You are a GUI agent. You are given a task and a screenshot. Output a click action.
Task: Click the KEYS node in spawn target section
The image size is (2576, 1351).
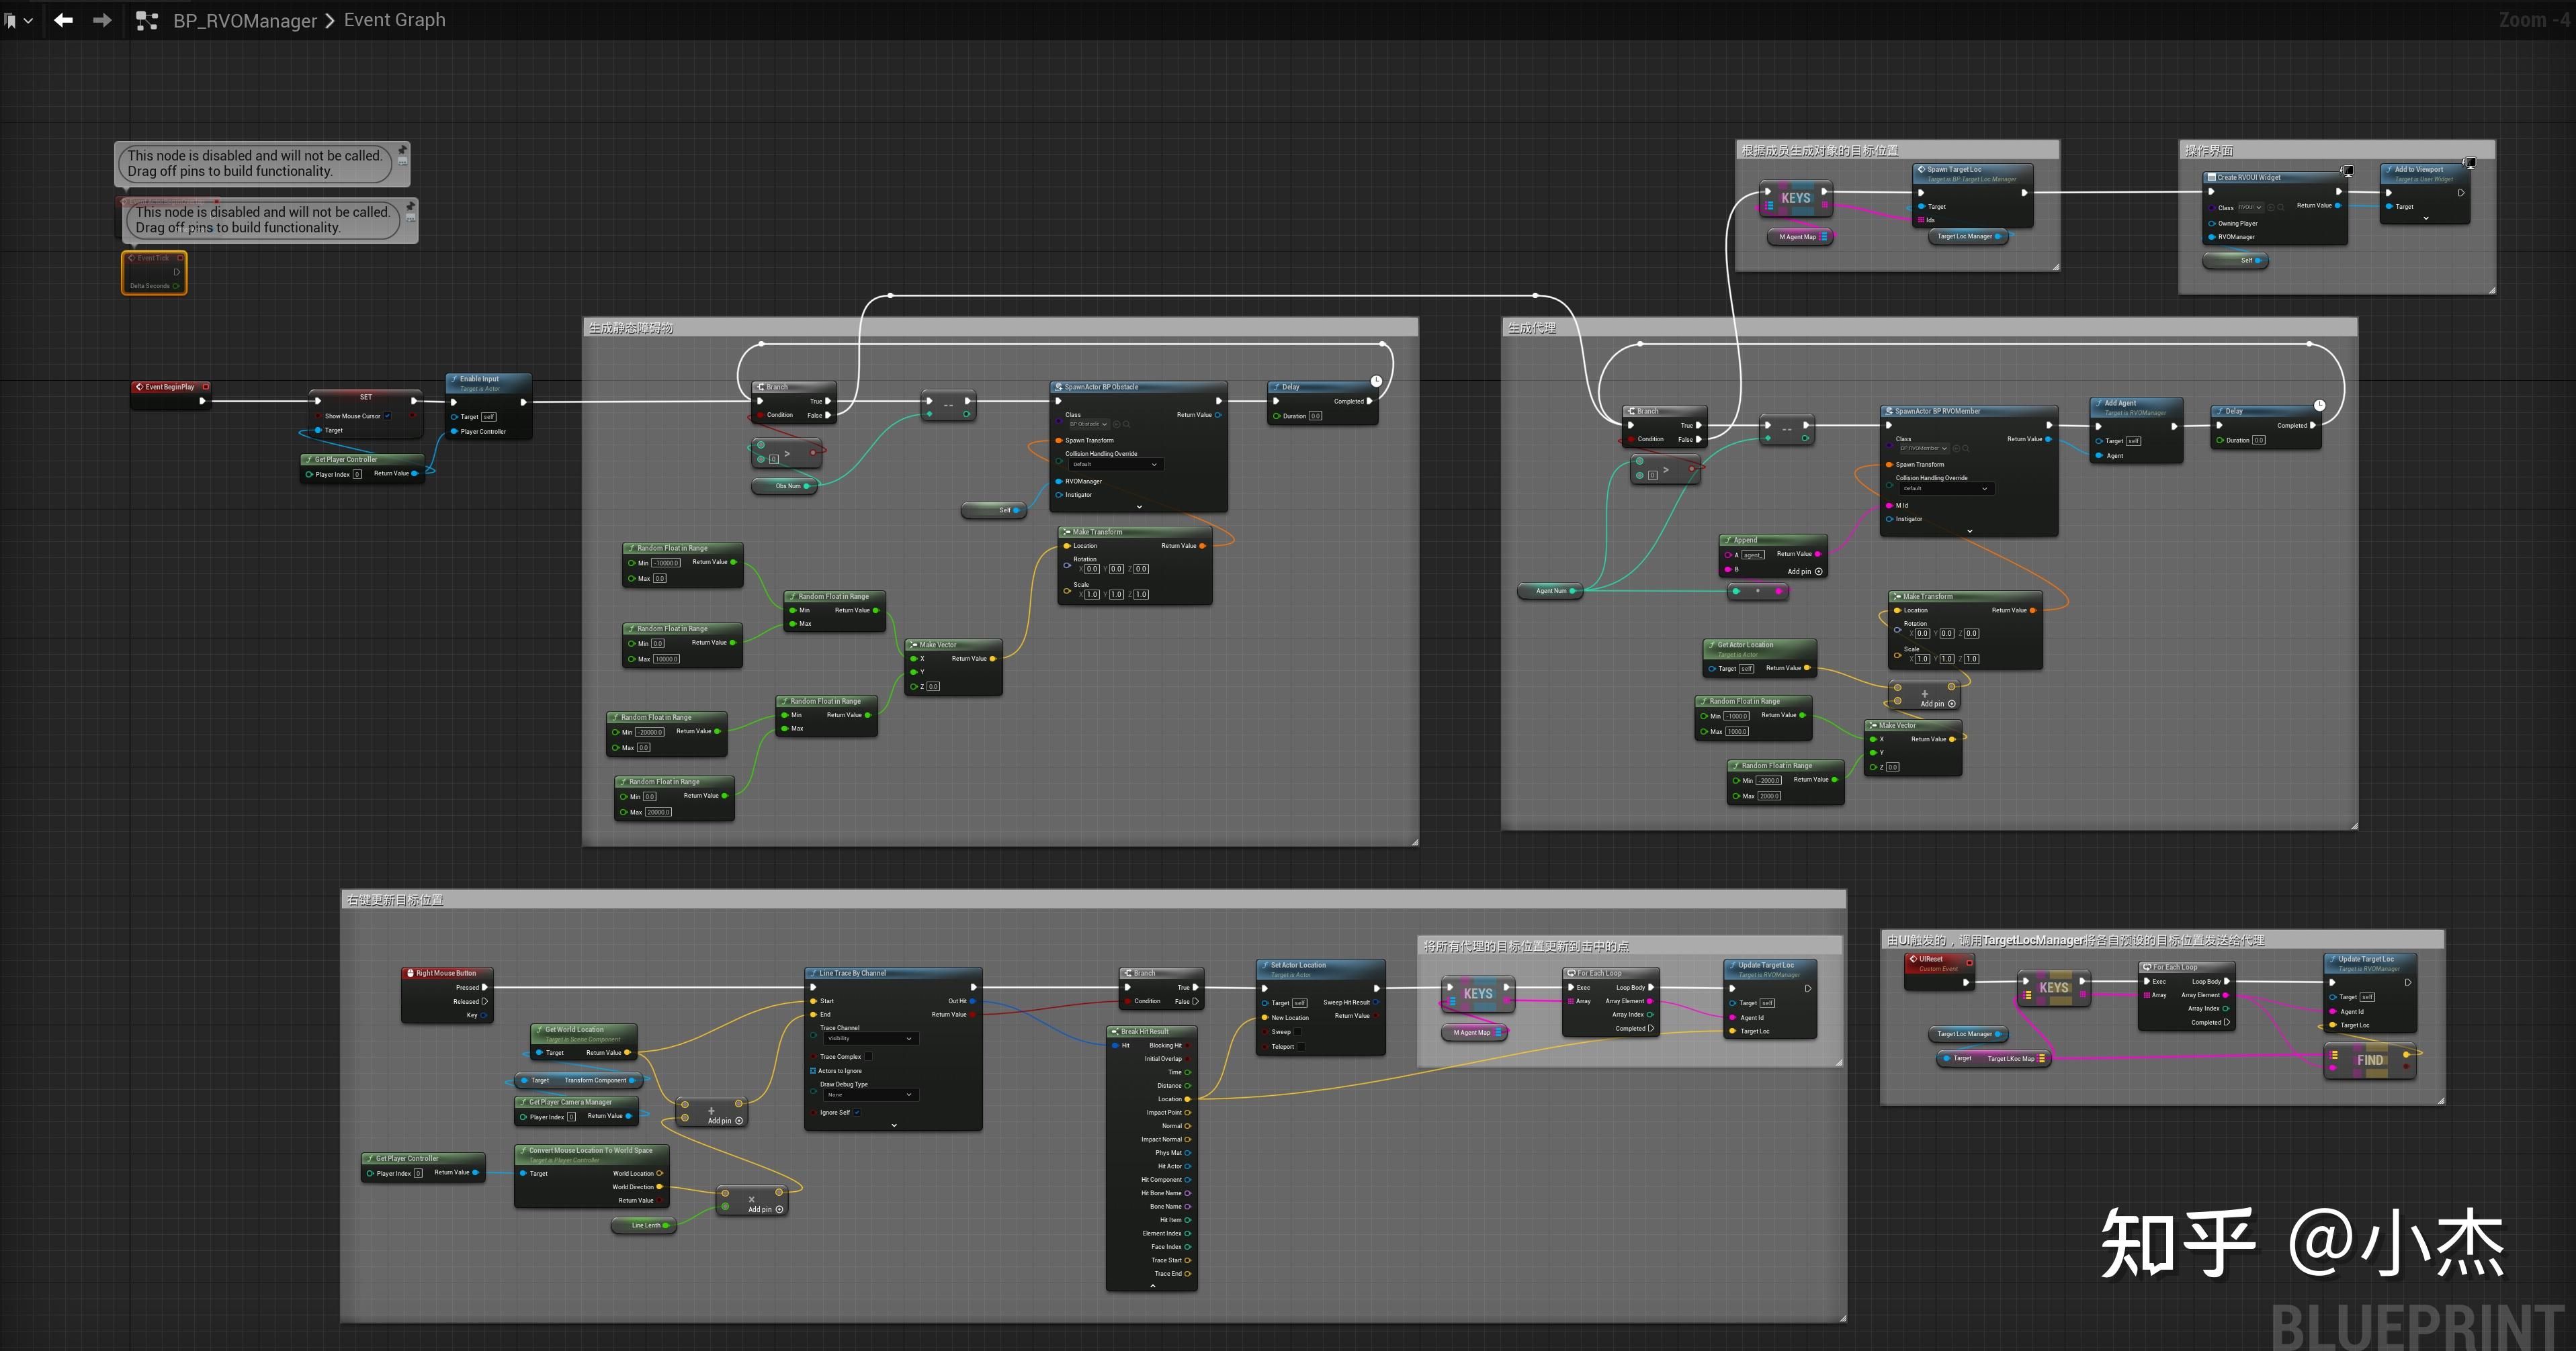click(1795, 198)
